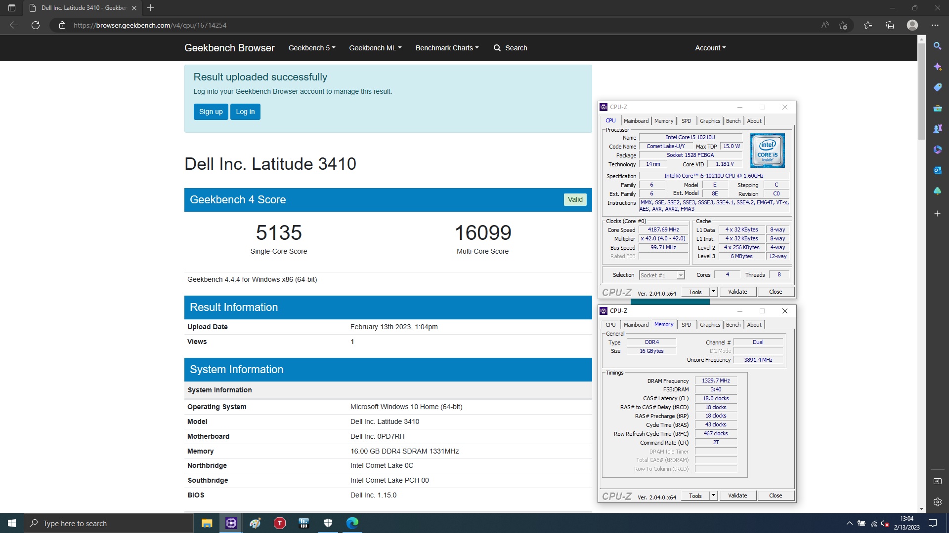Click the Geekbench search magnifier icon
The height and width of the screenshot is (533, 949).
[x=497, y=48]
